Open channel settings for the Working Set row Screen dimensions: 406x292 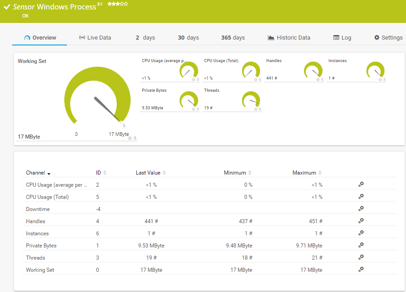coord(361,270)
